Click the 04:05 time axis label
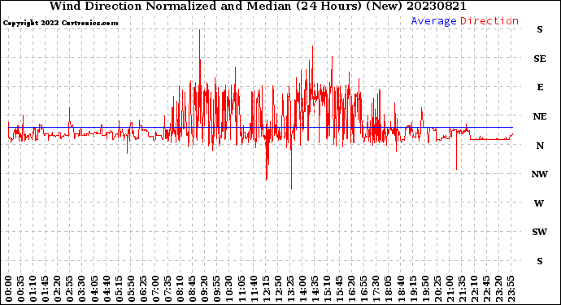 [94, 289]
